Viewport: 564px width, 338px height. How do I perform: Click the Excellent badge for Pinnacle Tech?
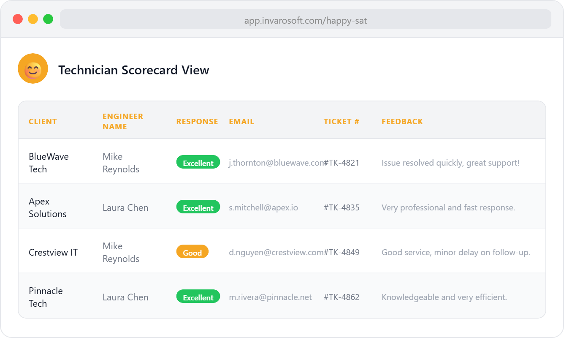coord(198,297)
